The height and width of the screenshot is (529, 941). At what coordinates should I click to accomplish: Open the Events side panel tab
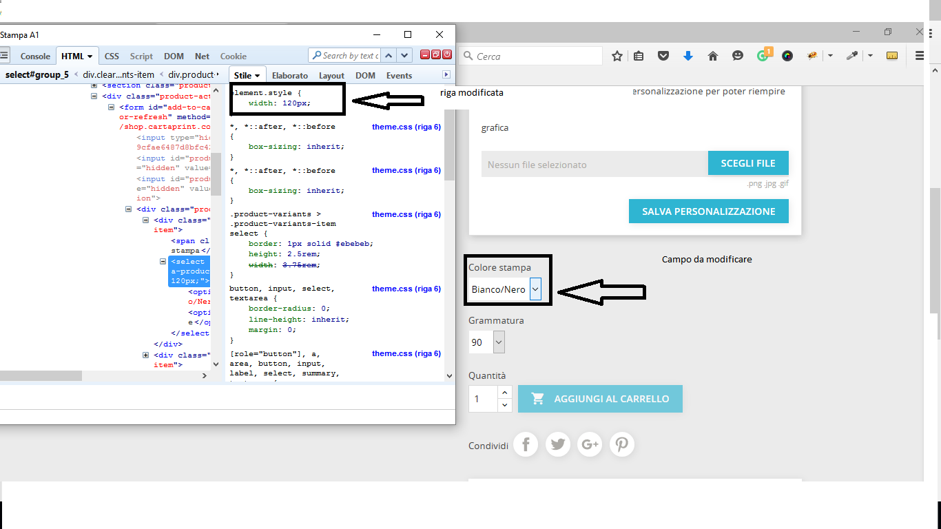pyautogui.click(x=399, y=76)
